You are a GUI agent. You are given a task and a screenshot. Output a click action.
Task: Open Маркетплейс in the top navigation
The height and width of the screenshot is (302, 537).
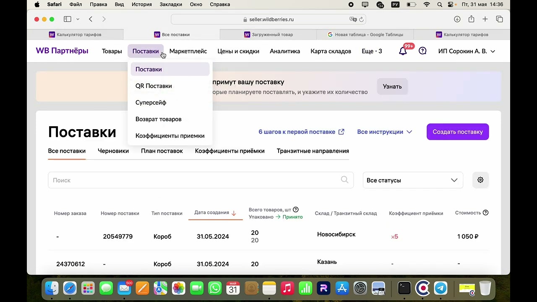coord(188,51)
